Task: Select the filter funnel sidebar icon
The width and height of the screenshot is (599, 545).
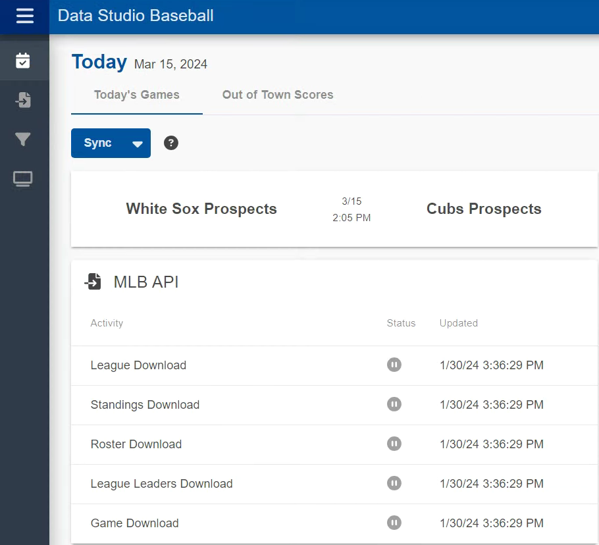Action: [23, 140]
